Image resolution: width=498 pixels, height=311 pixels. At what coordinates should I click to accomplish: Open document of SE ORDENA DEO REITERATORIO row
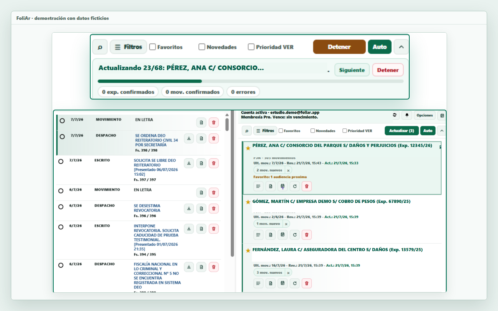pyautogui.click(x=201, y=138)
